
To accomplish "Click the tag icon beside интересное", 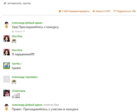I will click(x=5, y=3).
